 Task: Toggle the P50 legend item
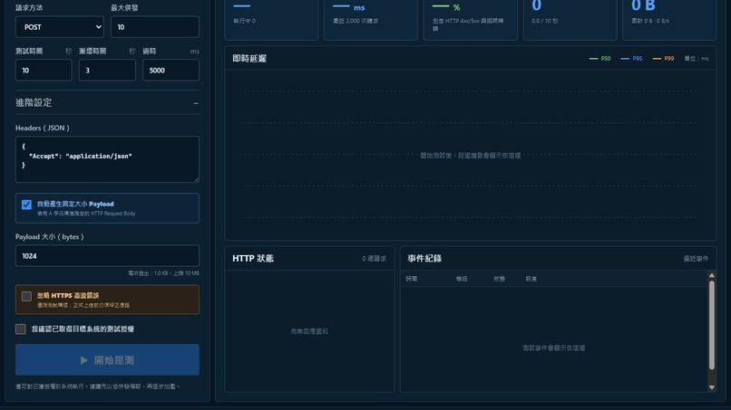(600, 59)
